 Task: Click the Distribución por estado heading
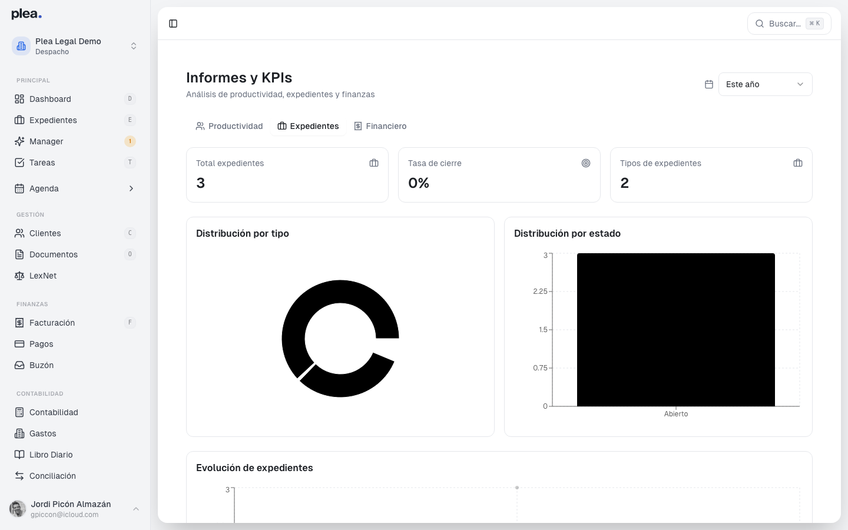click(567, 233)
